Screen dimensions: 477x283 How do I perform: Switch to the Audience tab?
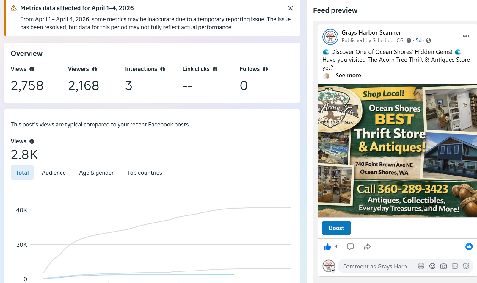coord(54,173)
